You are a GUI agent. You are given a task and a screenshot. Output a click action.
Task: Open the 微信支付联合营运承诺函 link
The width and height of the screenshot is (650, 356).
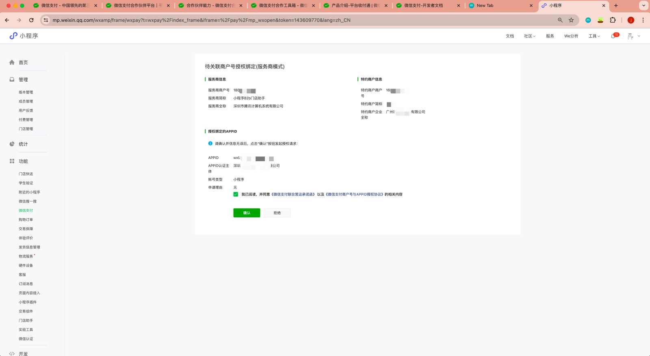click(x=293, y=194)
